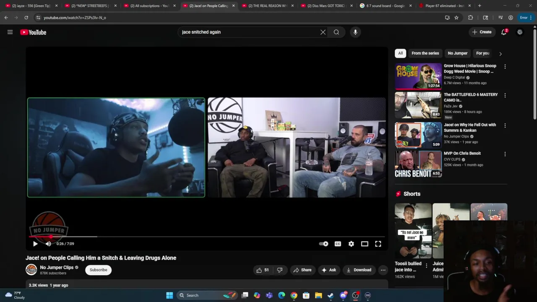Open the media control music icon

click(x=501, y=18)
